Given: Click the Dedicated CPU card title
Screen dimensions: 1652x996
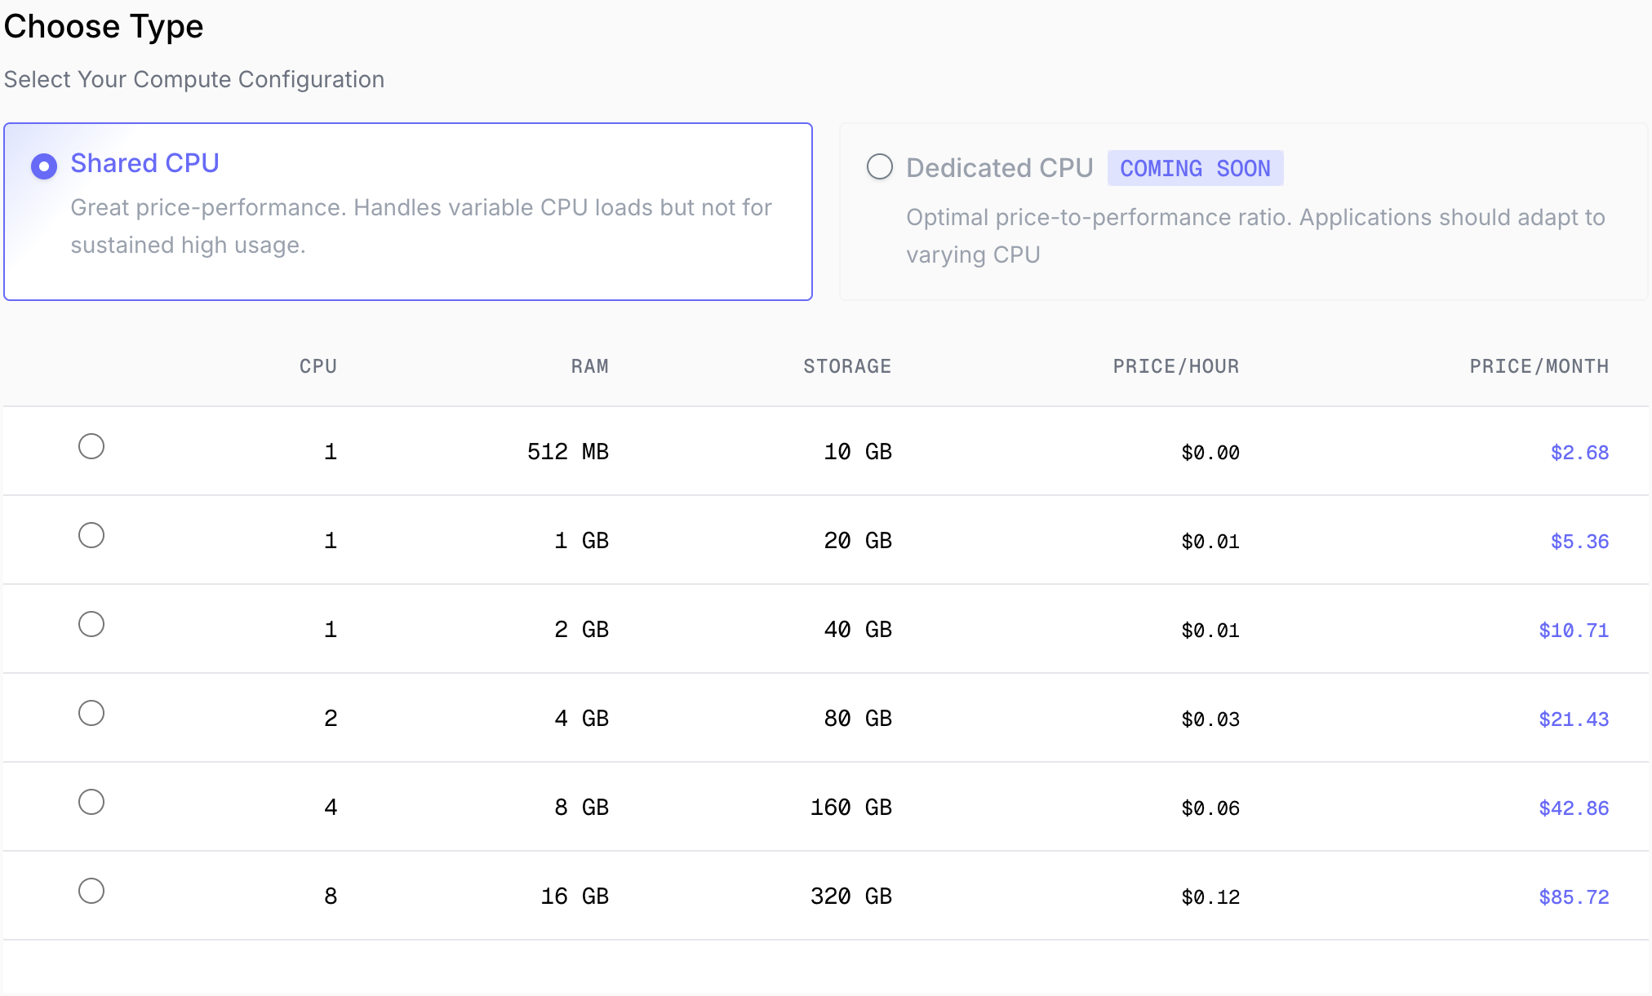Looking at the screenshot, I should pyautogui.click(x=999, y=168).
